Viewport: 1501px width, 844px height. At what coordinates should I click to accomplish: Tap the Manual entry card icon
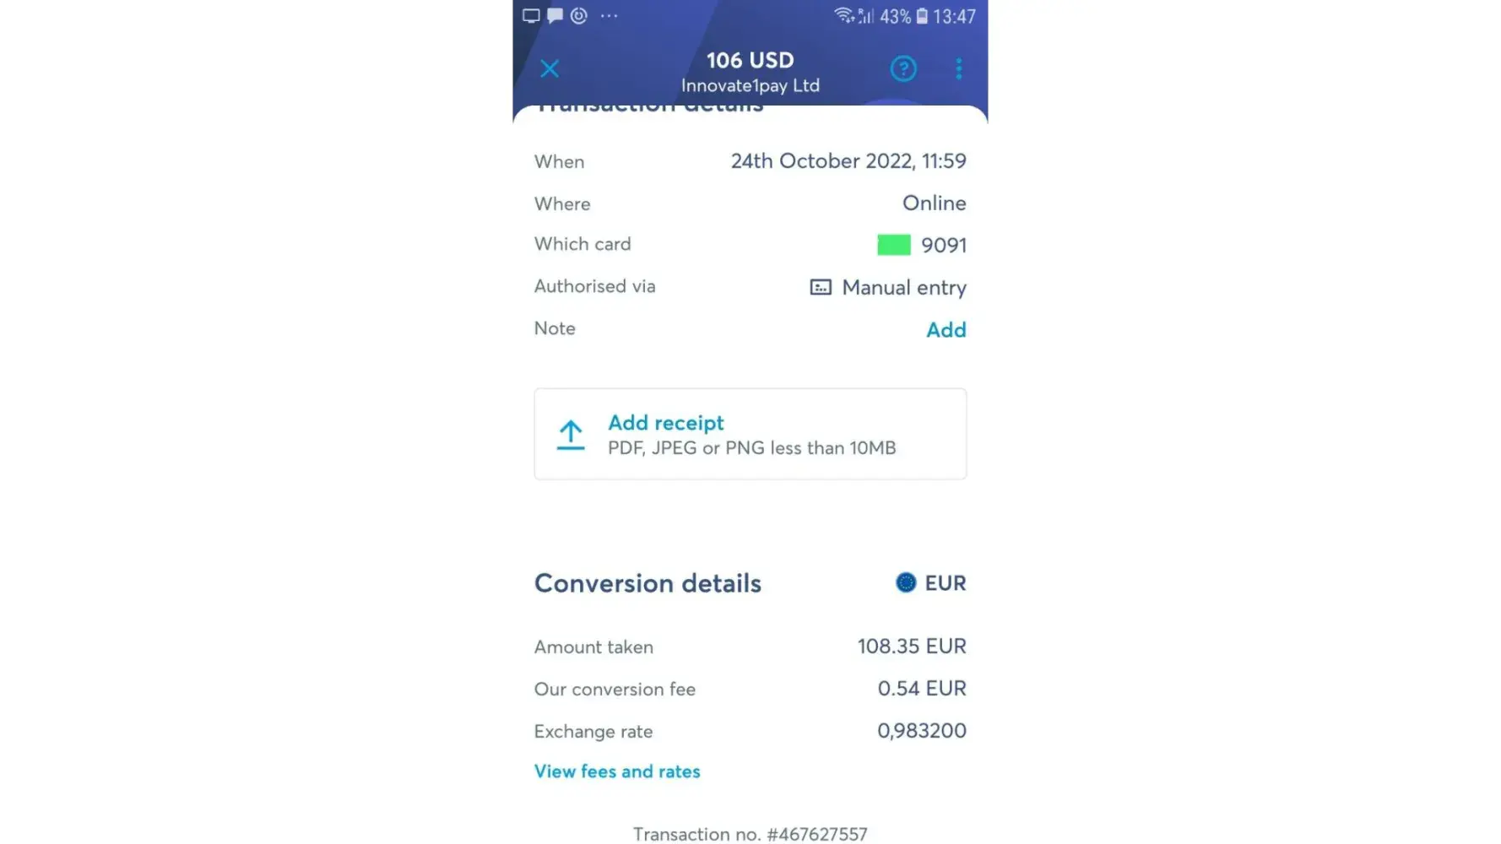(x=821, y=288)
